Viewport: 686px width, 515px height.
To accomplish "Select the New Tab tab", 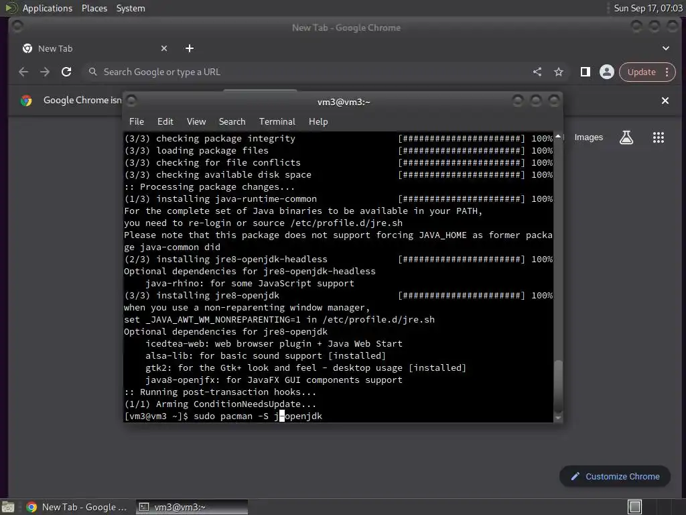I will [94, 48].
